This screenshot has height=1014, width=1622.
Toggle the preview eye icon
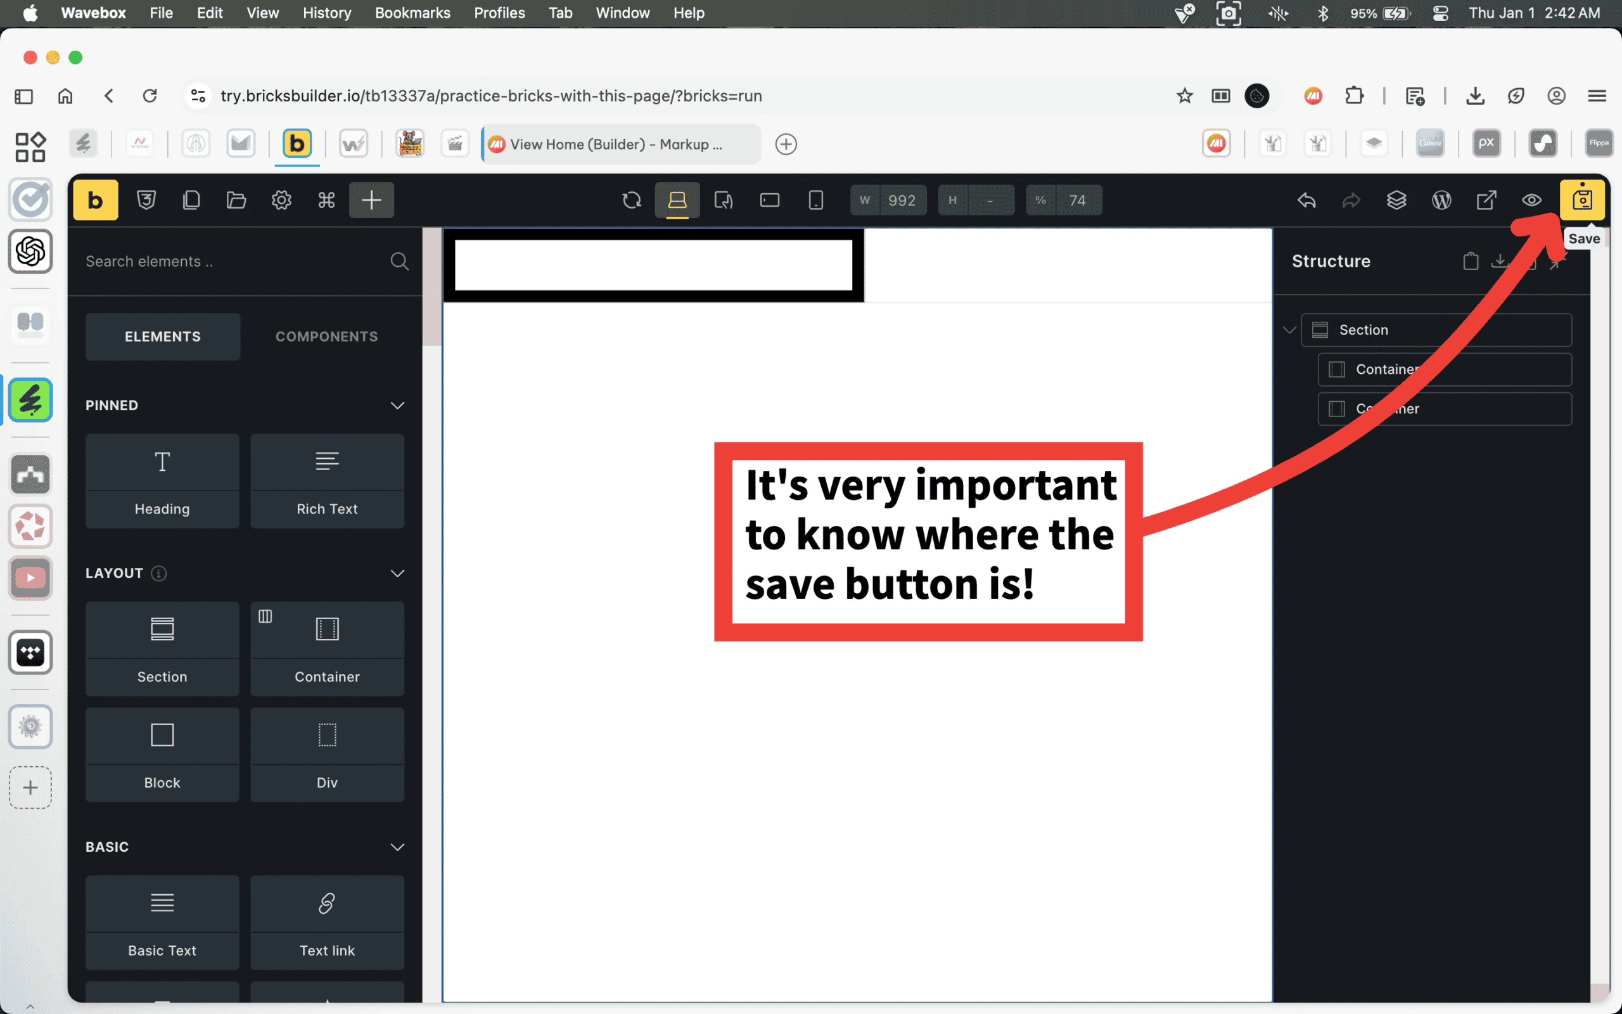[1531, 200]
